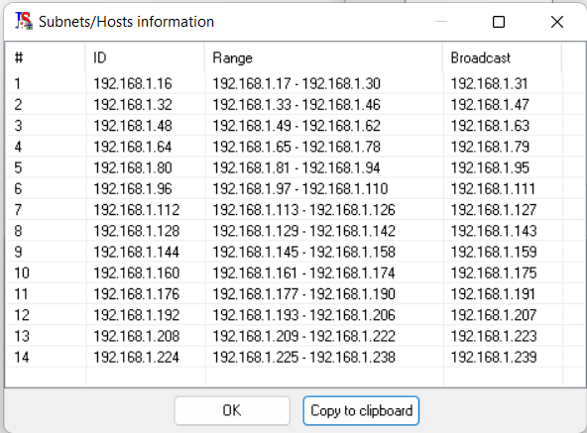Click range 192.168.1.193 - 192.168.1.206
587x433 pixels.
coord(304,315)
